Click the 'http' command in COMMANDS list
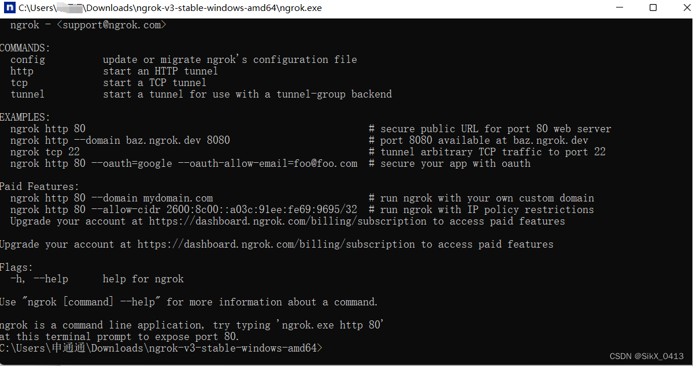Viewport: 693px width, 366px height. [x=22, y=71]
